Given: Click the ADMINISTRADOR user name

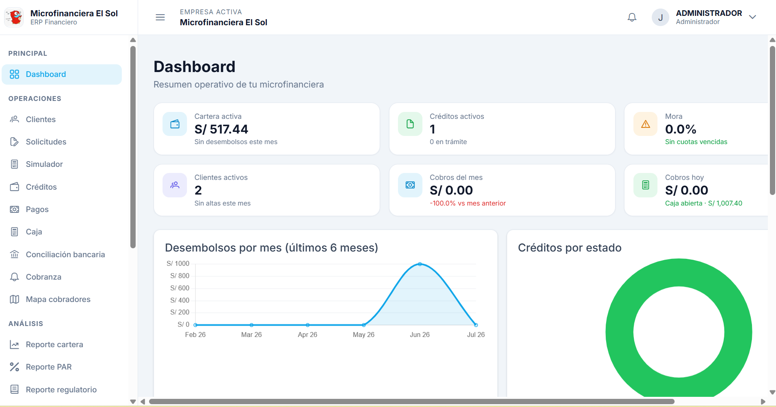Looking at the screenshot, I should tap(709, 13).
